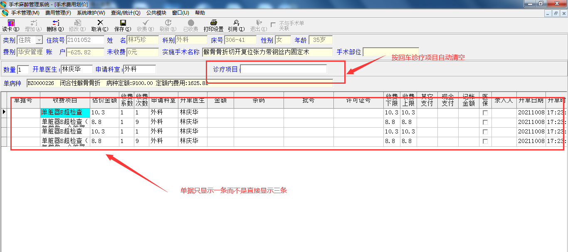The image size is (568, 252).
Task: Toggle the 不与手术单关联 checkbox
Action: [x=273, y=25]
